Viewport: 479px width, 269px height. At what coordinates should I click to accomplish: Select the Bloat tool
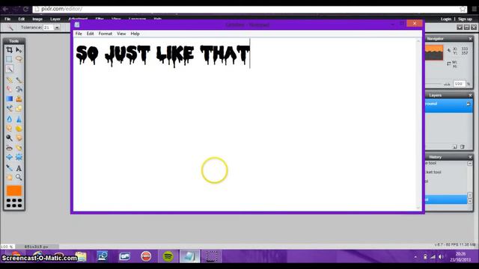pyautogui.click(x=10, y=158)
